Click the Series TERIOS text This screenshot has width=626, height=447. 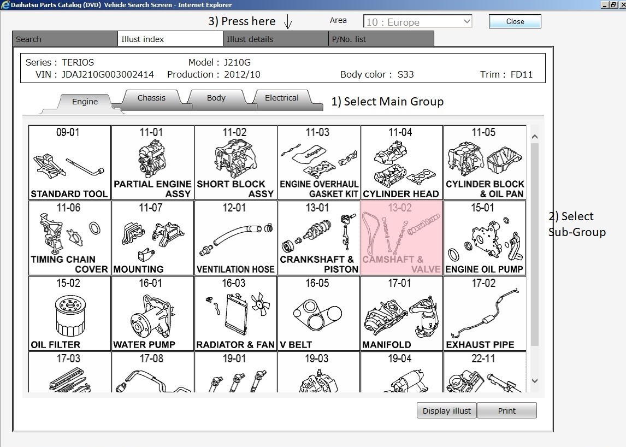click(x=78, y=62)
